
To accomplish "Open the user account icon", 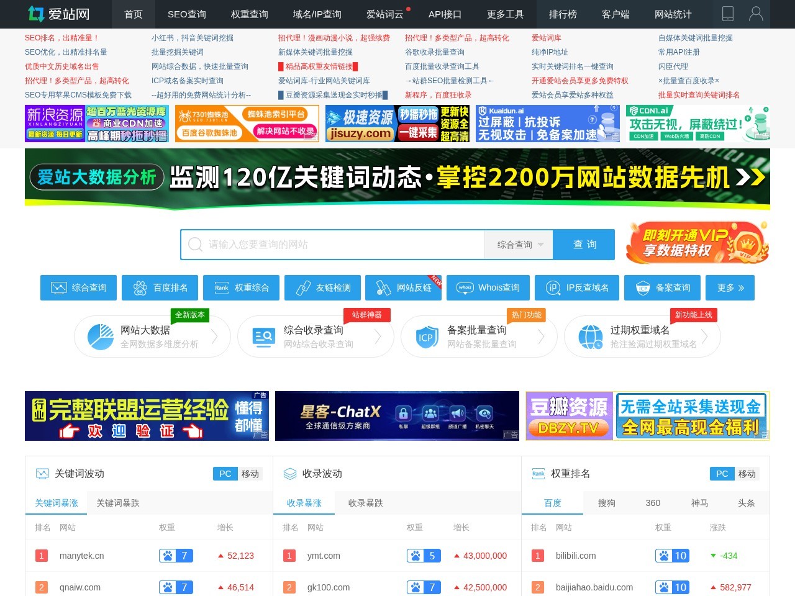I will [756, 14].
